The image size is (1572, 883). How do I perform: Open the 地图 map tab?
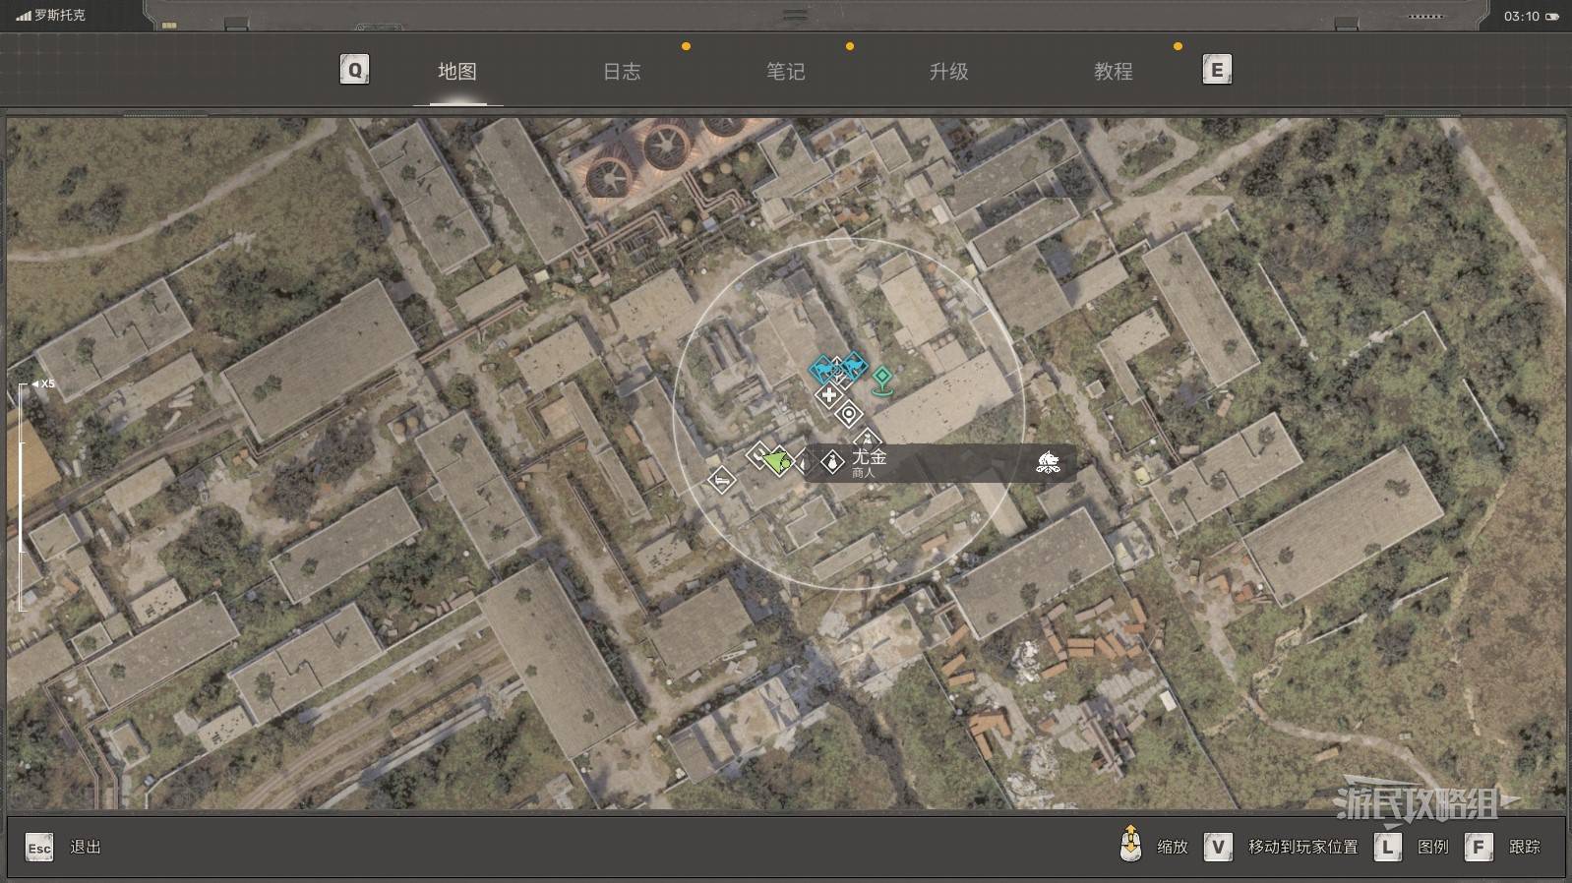pos(457,71)
